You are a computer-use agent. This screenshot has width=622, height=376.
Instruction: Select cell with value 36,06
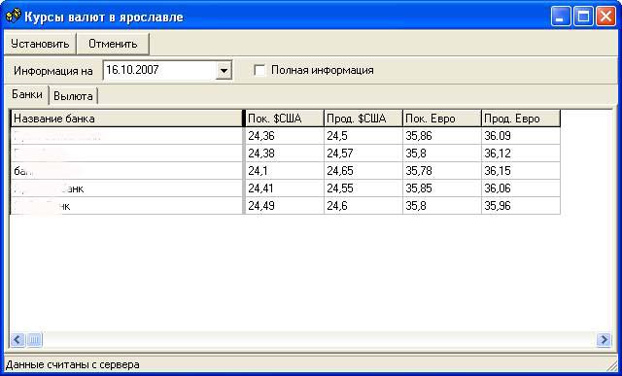[x=521, y=188]
